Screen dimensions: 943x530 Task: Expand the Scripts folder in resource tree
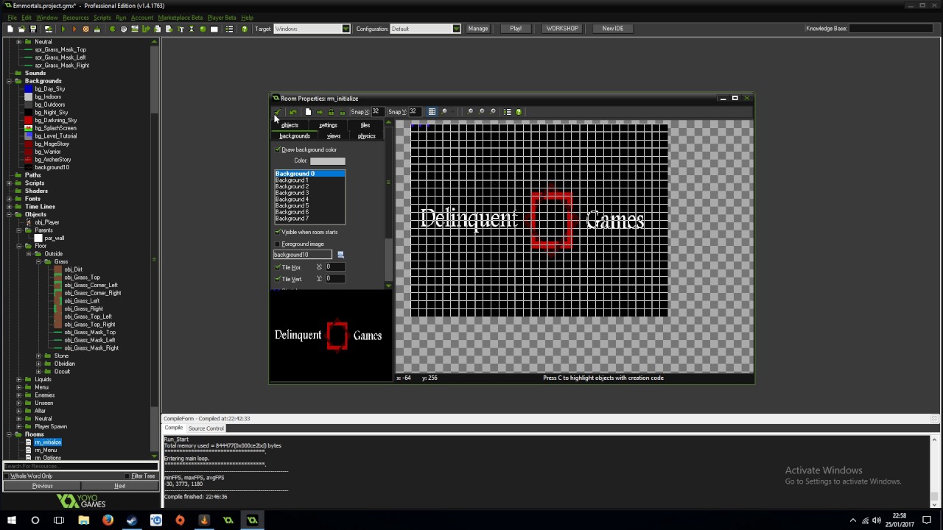click(x=9, y=183)
